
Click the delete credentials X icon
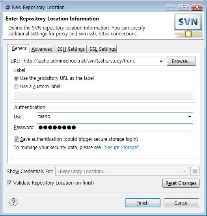pos(195,172)
